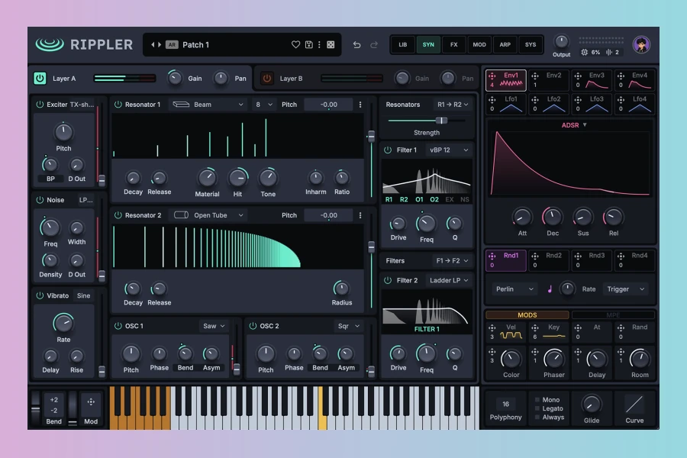687x458 pixels.
Task: Switch to the LIB tab
Action: tap(402, 45)
